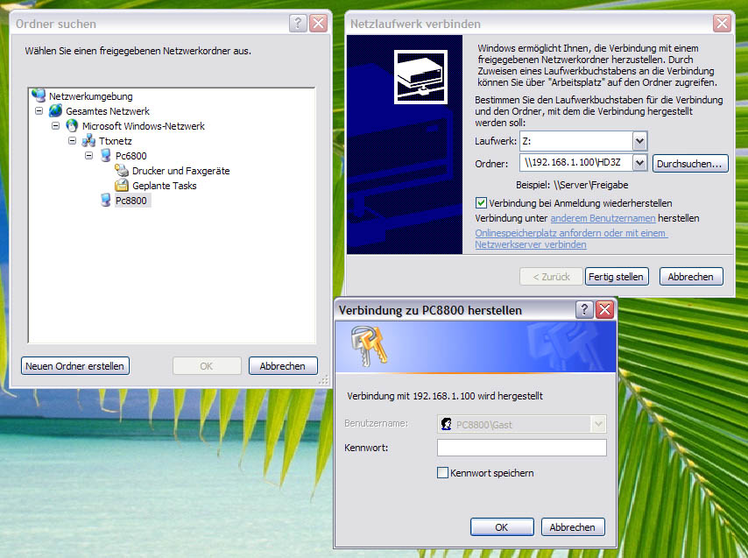Close the Netzlaufwerk verbinden window
748x558 pixels.
[723, 23]
